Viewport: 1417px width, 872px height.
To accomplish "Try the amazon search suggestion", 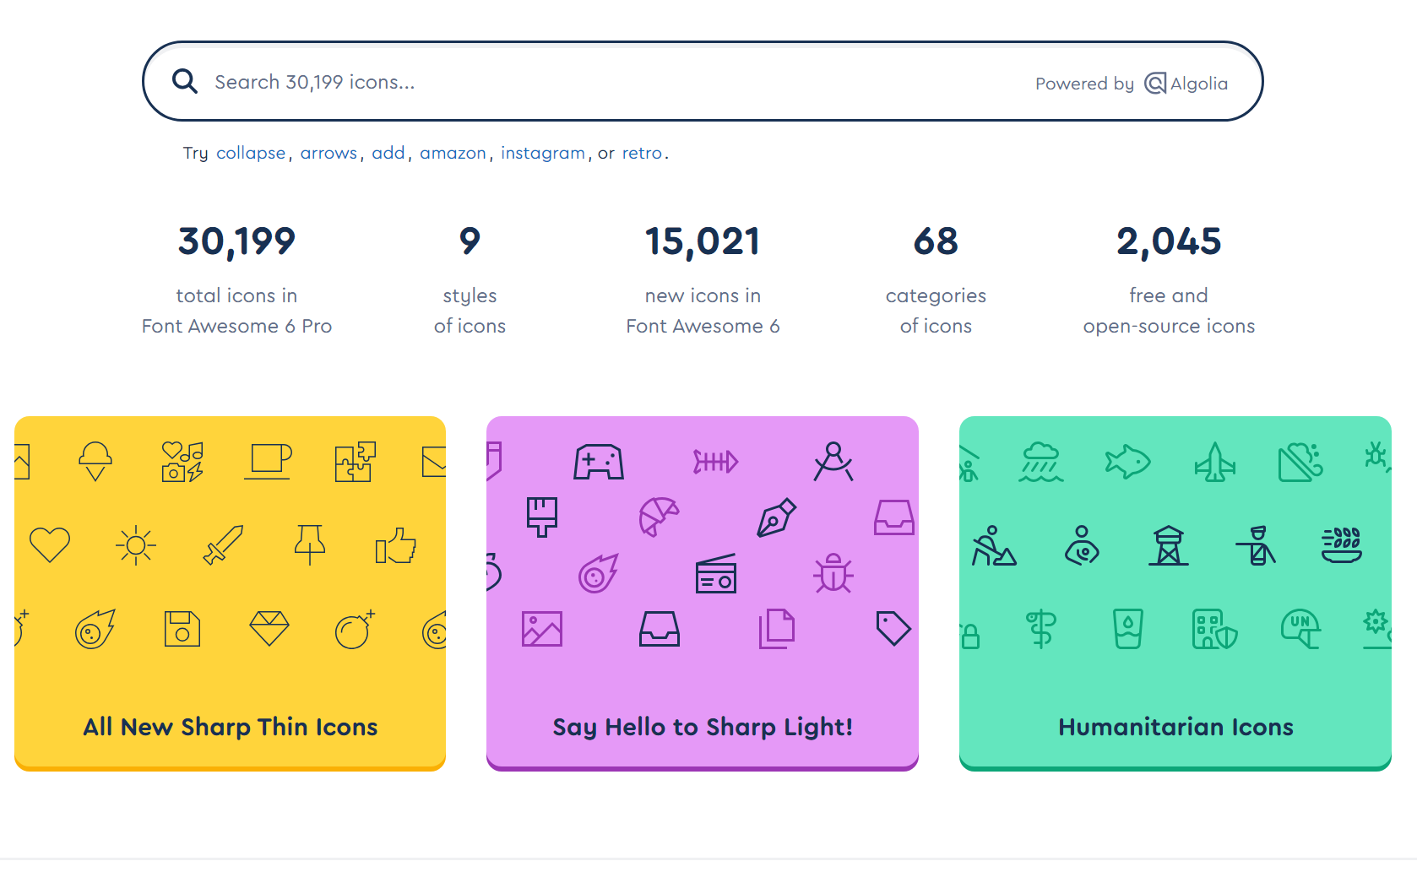I will tap(453, 153).
